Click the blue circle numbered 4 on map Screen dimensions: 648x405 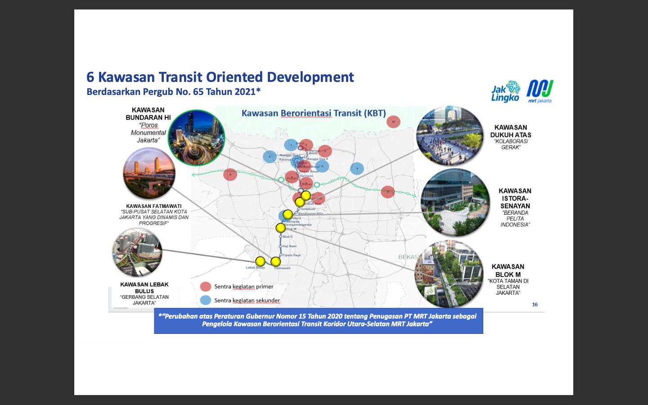[357, 168]
